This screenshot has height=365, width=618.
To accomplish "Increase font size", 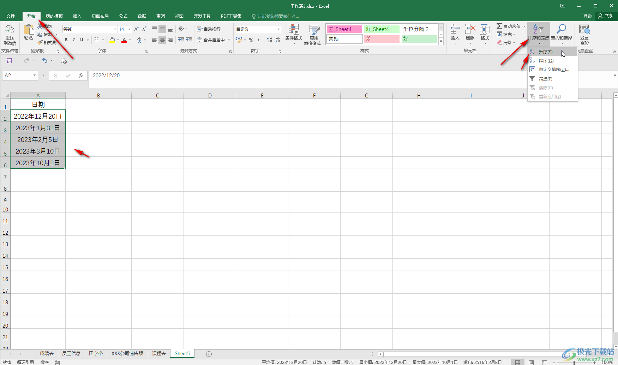I will [136, 29].
